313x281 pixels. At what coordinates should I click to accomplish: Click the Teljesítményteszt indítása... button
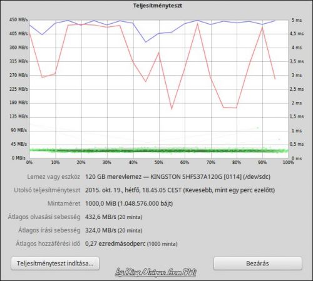55,263
